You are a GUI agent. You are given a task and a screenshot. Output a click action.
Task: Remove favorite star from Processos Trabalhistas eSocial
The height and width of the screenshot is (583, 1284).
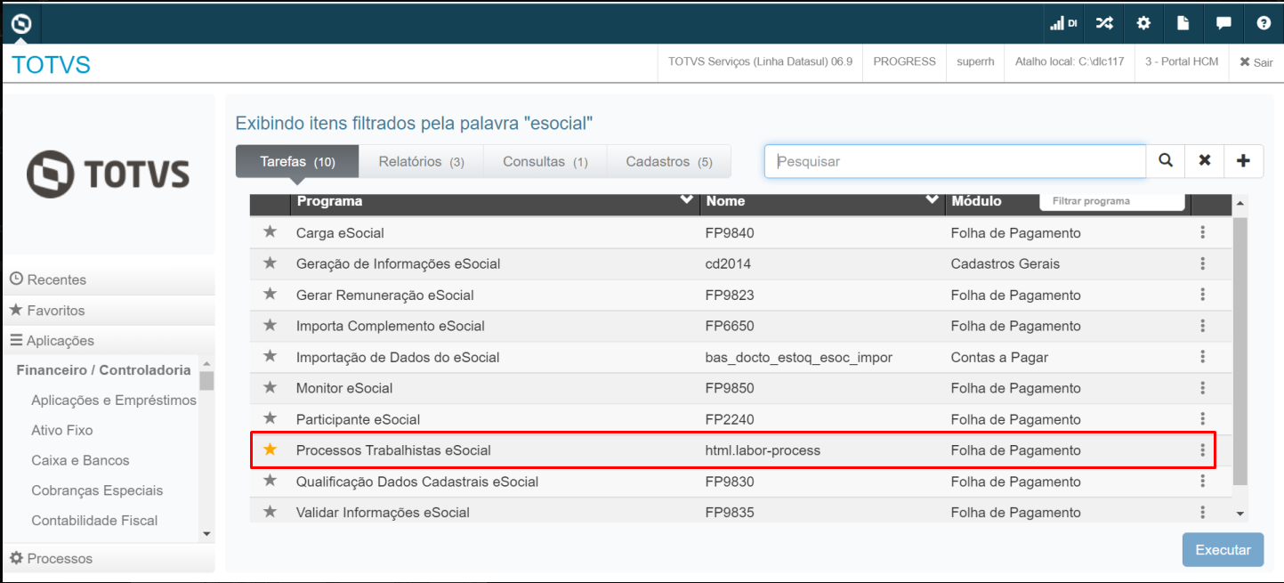pyautogui.click(x=271, y=450)
